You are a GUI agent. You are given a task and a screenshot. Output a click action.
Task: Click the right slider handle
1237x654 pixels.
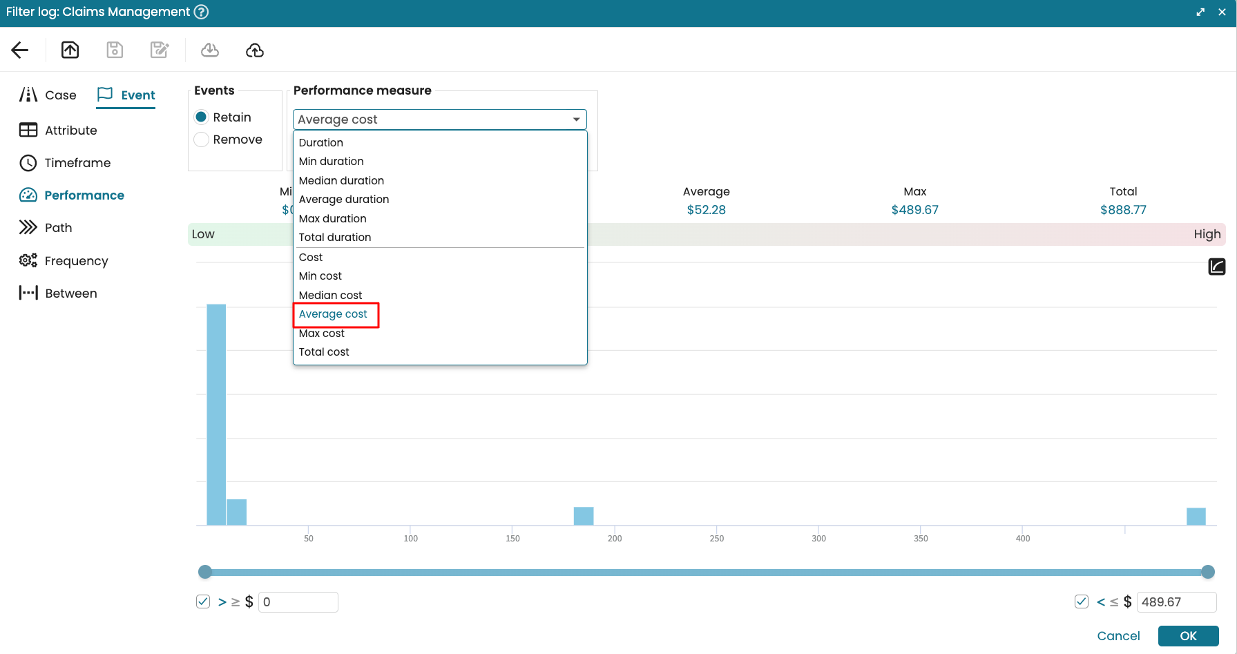click(1208, 572)
